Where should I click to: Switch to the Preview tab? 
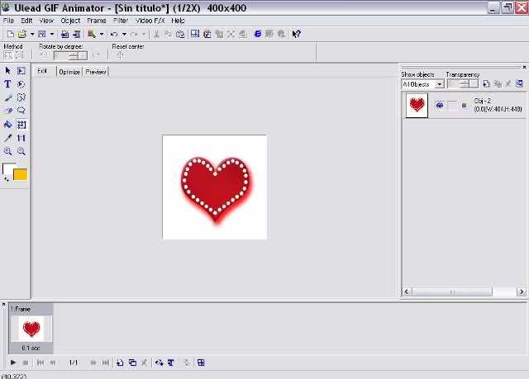click(x=96, y=72)
